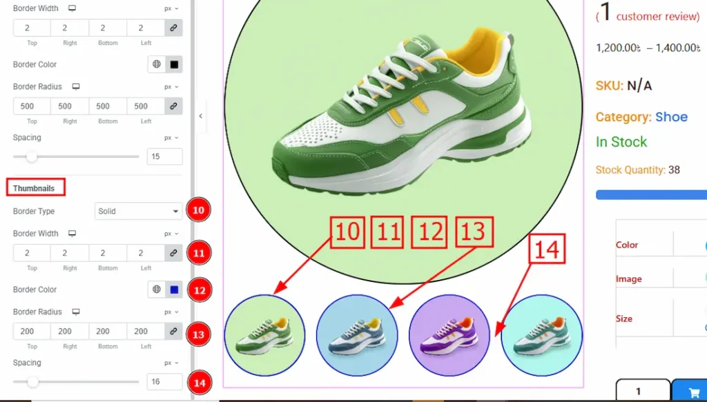Click the Thumbnails Spacing slider handle
Screen dimensions: 707x402
point(32,382)
